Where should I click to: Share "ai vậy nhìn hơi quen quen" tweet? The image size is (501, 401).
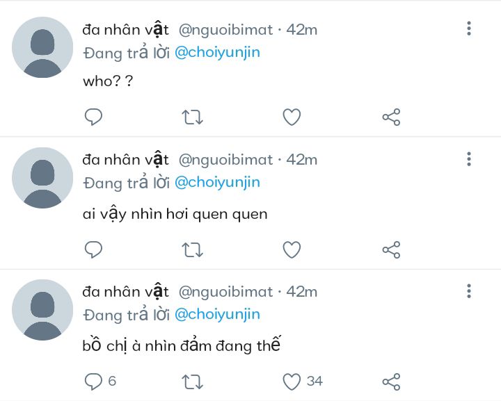pyautogui.click(x=391, y=249)
